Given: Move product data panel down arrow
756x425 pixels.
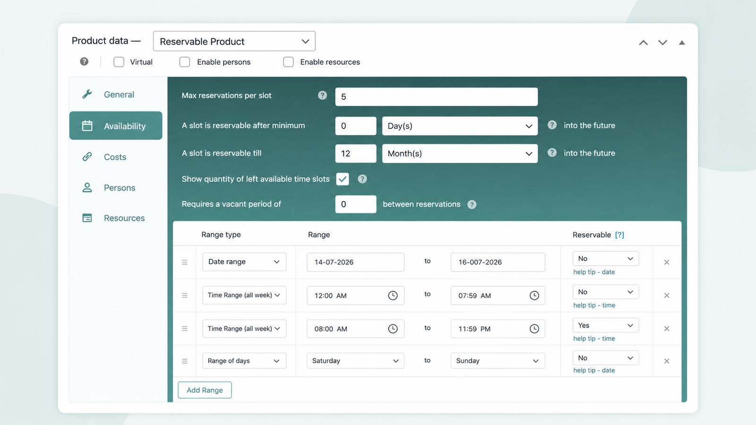Looking at the screenshot, I should (663, 42).
